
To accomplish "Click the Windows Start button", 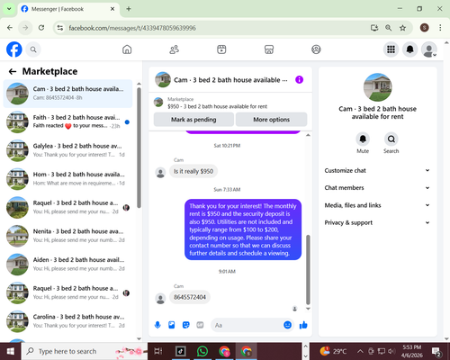I will tap(11, 351).
